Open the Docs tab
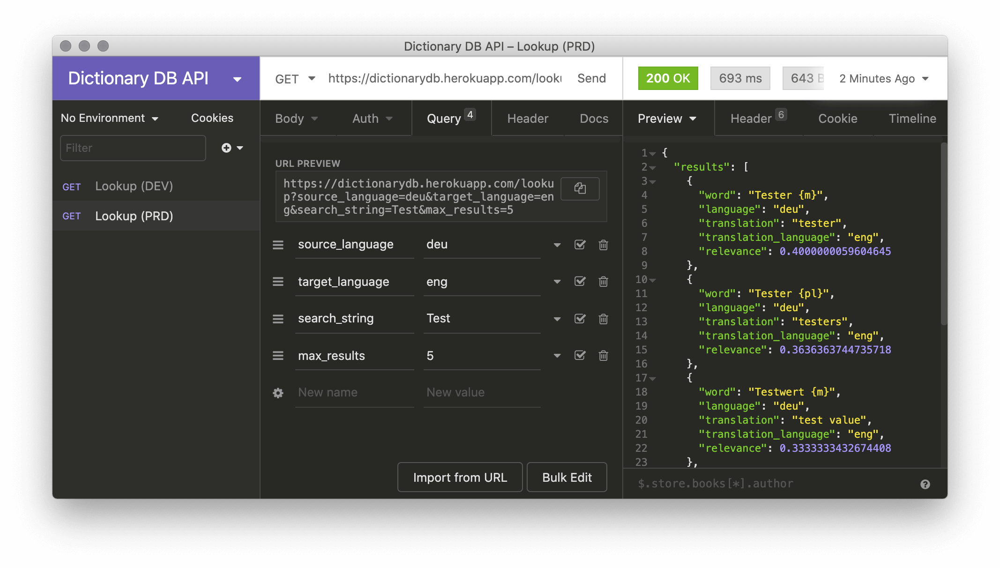 pos(594,119)
